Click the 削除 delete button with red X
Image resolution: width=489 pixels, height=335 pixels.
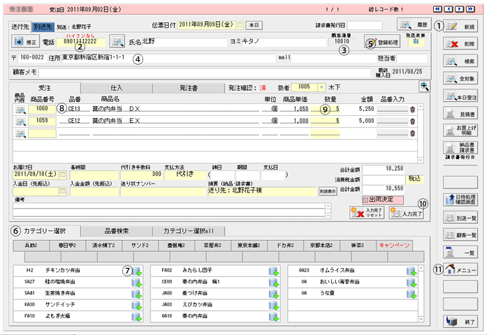pos(461,44)
